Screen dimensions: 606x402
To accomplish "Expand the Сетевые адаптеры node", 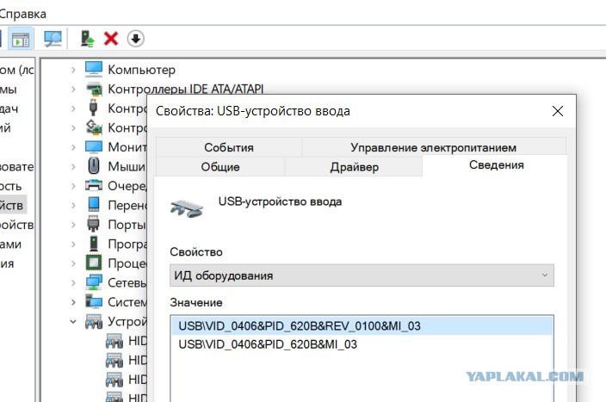I will click(73, 282).
